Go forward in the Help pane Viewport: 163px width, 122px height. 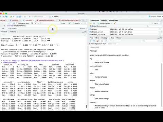pyautogui.click(x=94, y=41)
